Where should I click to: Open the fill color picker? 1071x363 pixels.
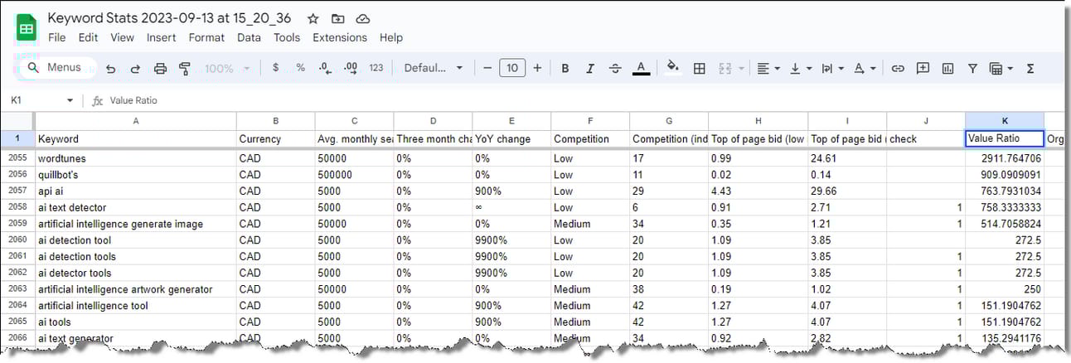673,68
